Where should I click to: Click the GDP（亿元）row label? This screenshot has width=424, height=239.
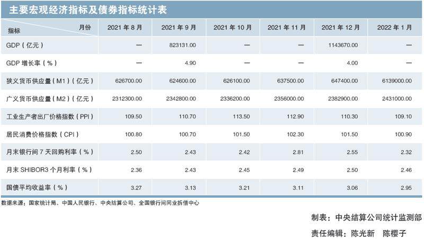coord(26,45)
